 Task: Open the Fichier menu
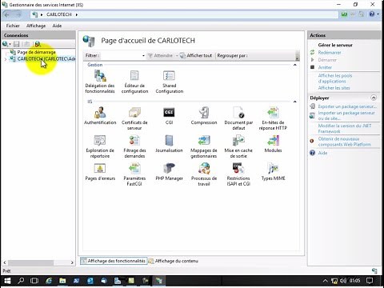tap(13, 26)
